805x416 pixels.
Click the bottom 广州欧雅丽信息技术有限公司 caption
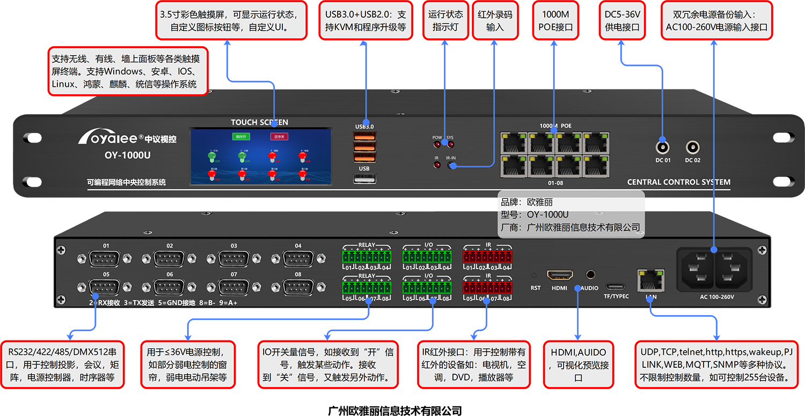[395, 411]
